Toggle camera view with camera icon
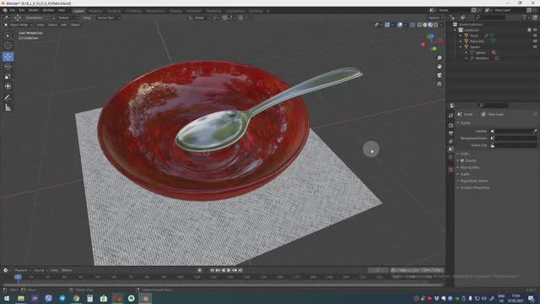This screenshot has width=540, height=304. (x=439, y=75)
